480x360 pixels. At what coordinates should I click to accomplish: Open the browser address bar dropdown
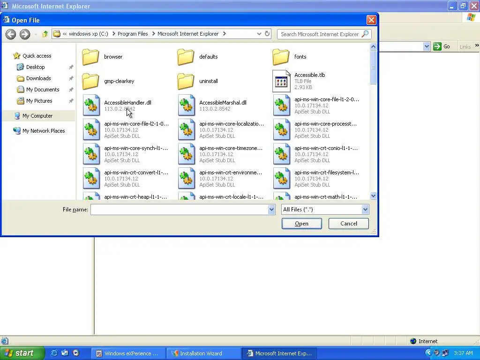pyautogui.click(x=427, y=46)
